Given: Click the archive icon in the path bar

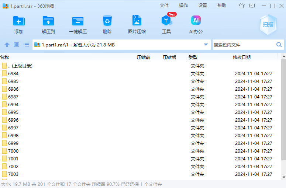Looking at the screenshot, I should (x=37, y=45).
